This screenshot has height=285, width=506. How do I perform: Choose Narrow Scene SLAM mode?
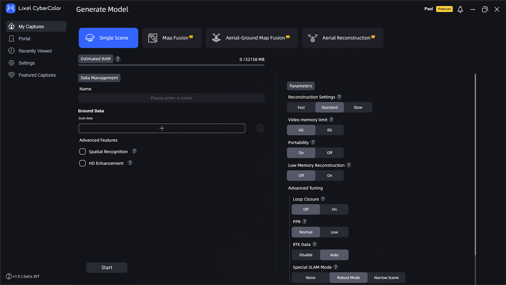point(386,278)
